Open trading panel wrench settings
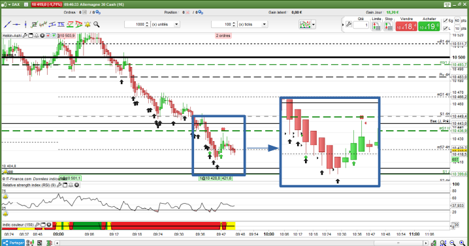The image size is (469, 246). pyautogui.click(x=349, y=25)
